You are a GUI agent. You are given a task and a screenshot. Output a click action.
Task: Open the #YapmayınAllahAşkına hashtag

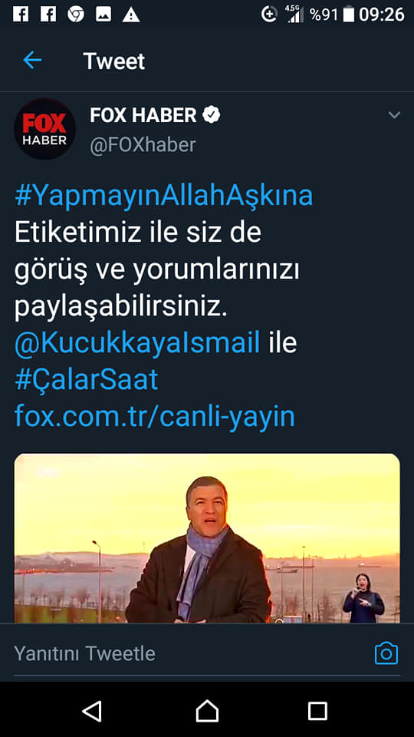coord(164,196)
